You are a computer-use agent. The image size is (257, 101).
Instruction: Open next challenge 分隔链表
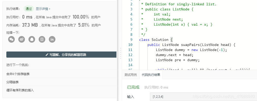[12, 82]
